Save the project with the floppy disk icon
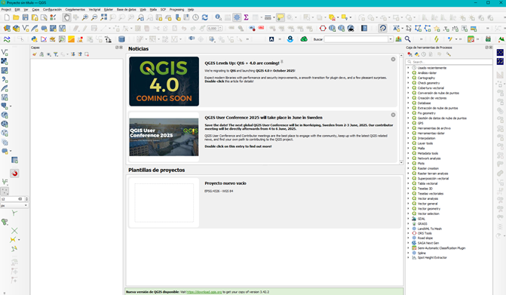 tap(25, 17)
